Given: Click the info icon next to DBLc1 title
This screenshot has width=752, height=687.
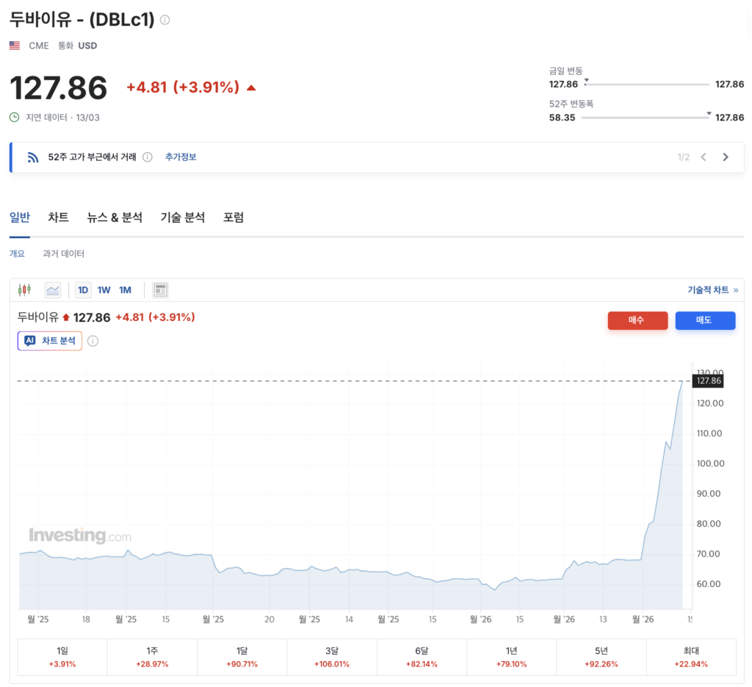Looking at the screenshot, I should coord(165,20).
